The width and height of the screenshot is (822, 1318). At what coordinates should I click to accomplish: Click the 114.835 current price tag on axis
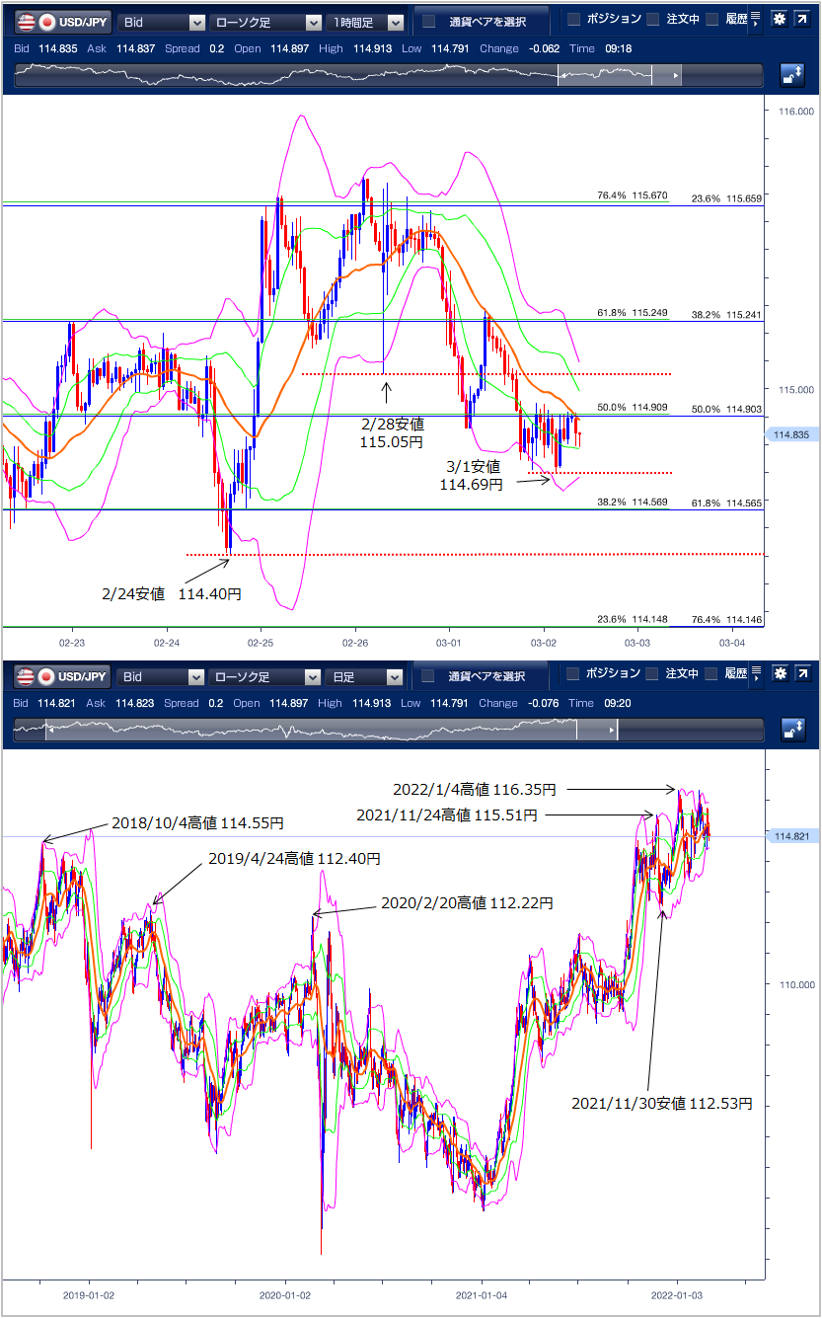pos(793,434)
